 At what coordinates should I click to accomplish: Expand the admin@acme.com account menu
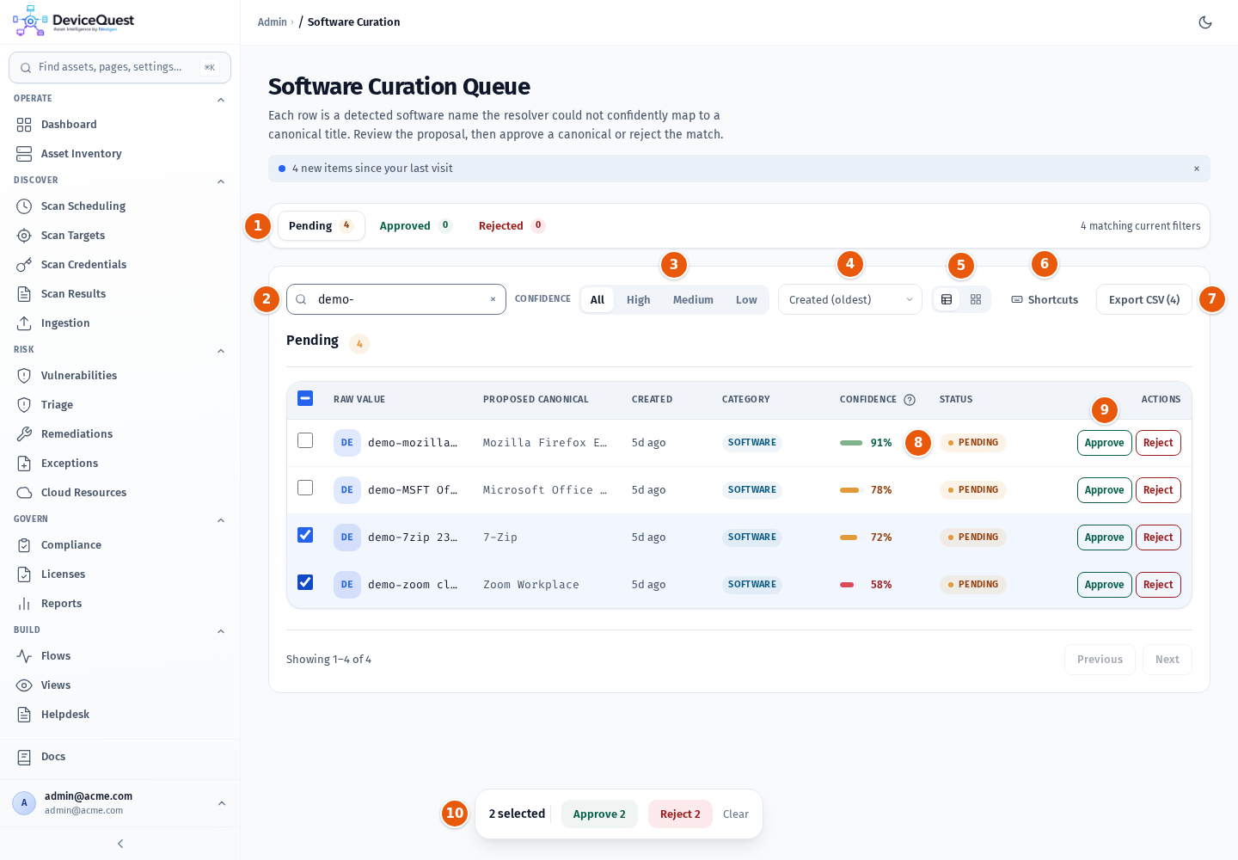click(120, 803)
